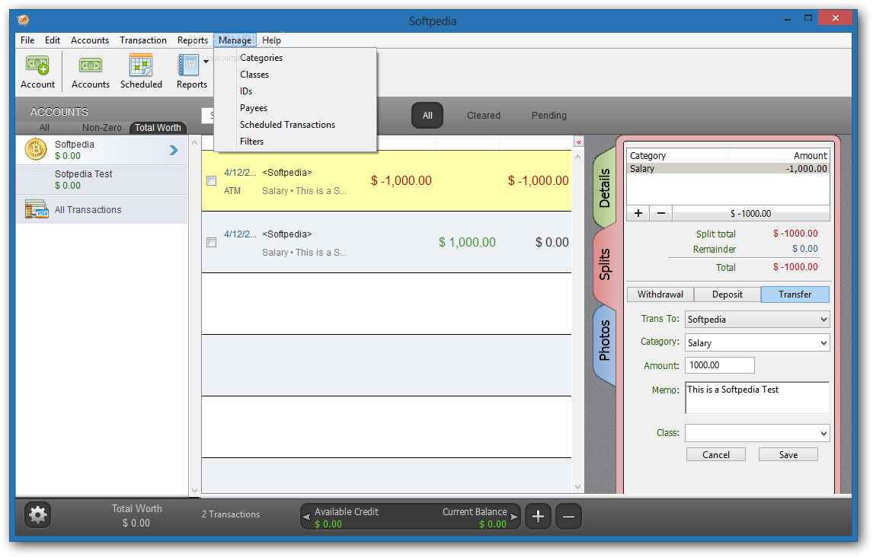Switch to the Photos side tab

605,340
